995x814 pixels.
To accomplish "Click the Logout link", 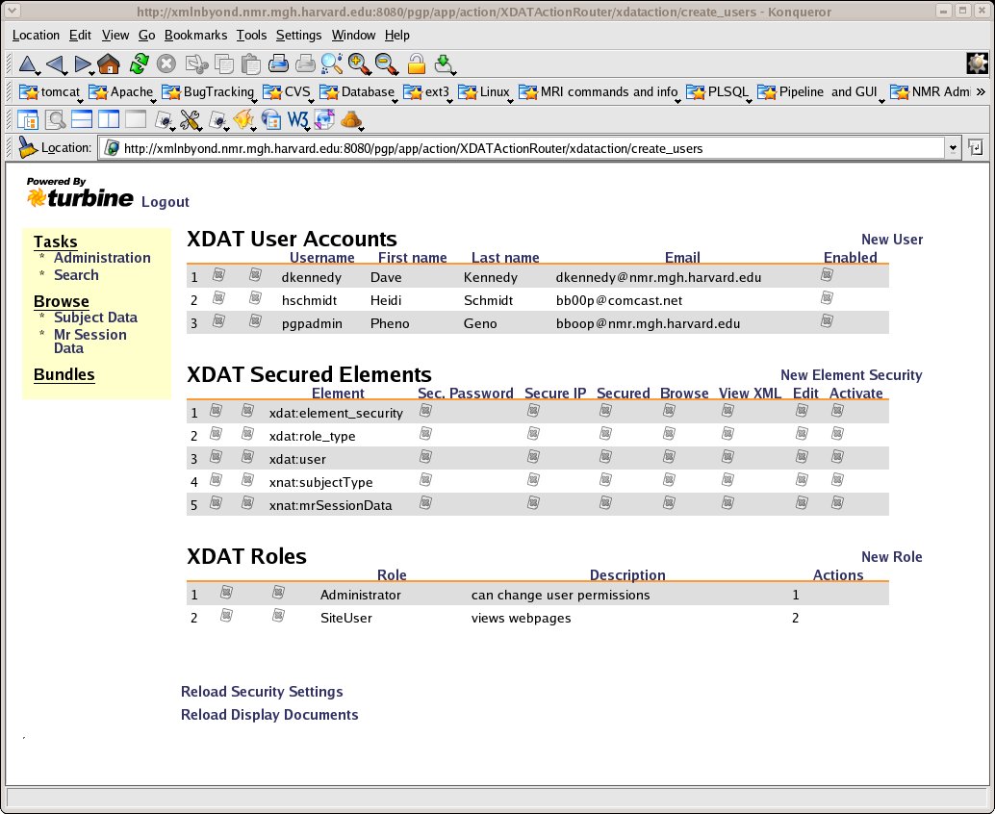I will pos(165,202).
